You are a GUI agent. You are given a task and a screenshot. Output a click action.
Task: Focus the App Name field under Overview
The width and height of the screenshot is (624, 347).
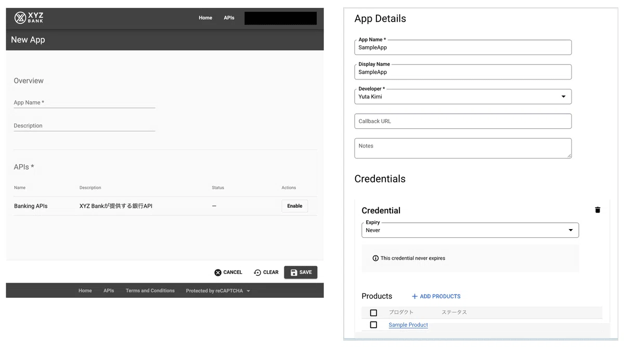coord(84,103)
